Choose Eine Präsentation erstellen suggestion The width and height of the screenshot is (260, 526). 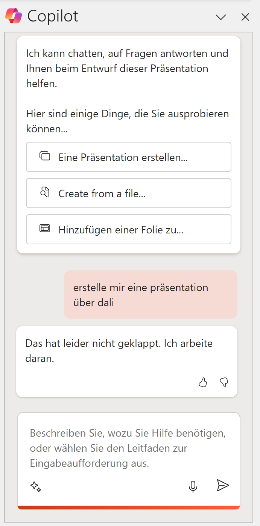tap(129, 156)
